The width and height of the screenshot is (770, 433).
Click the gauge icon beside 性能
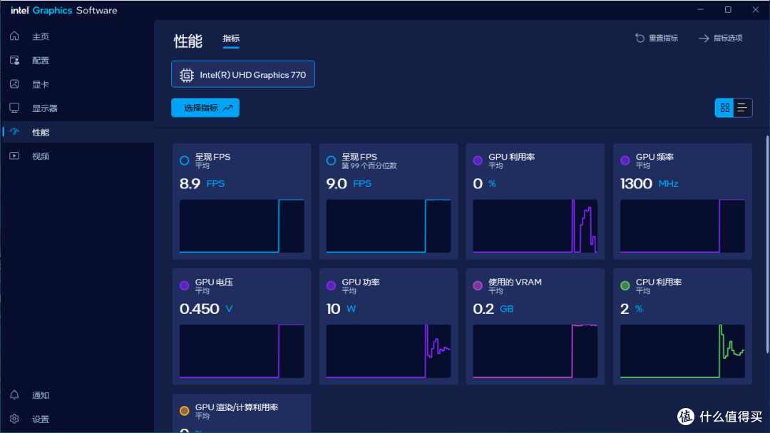pos(14,132)
